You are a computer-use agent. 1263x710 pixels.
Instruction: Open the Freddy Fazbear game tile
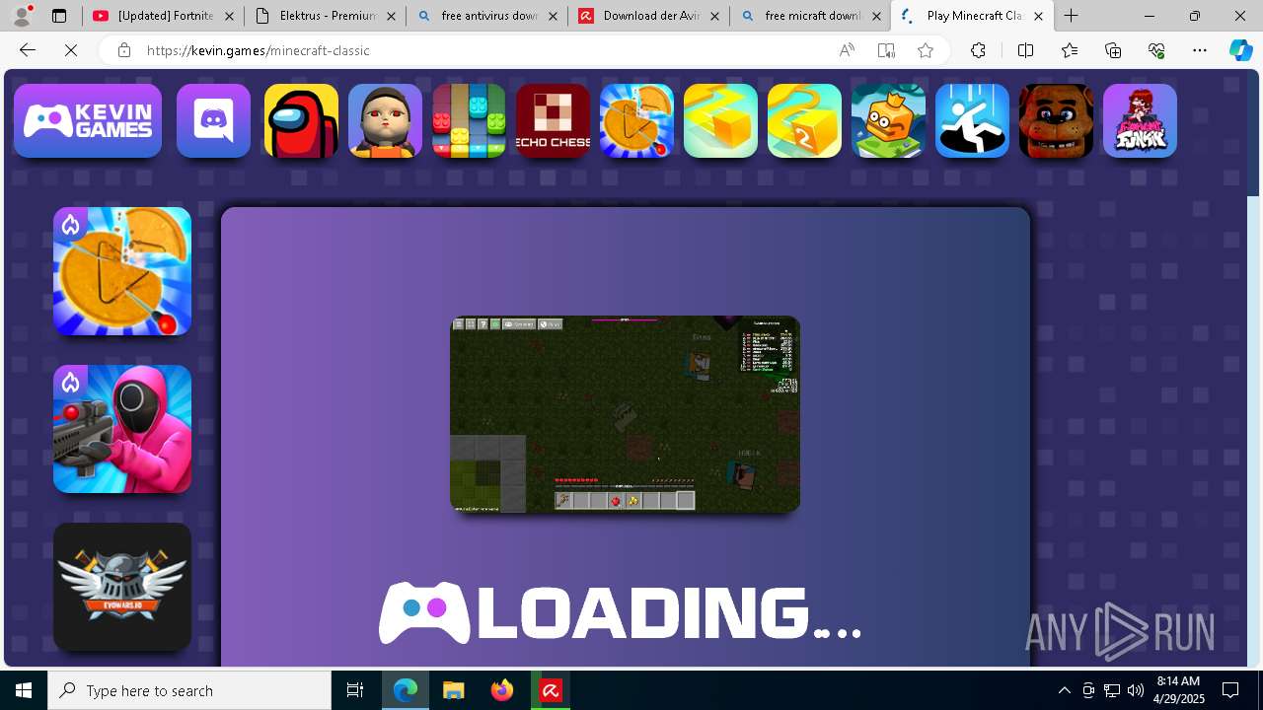pos(1057,120)
